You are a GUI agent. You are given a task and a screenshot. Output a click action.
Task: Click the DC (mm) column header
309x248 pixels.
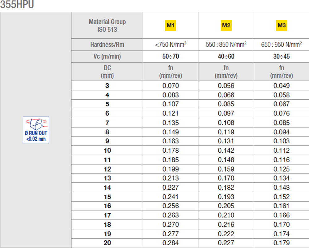107,72
